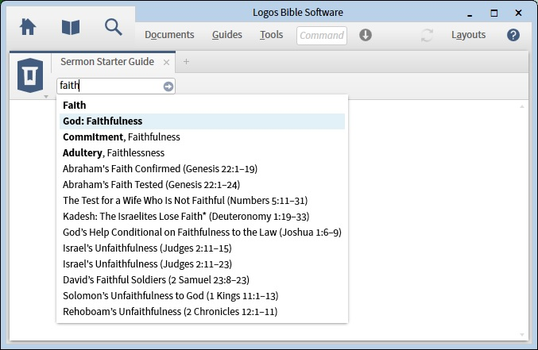Pick "David's Faithful Soldiers" suggestion
Image resolution: width=538 pixels, height=350 pixels.
pyautogui.click(x=157, y=280)
